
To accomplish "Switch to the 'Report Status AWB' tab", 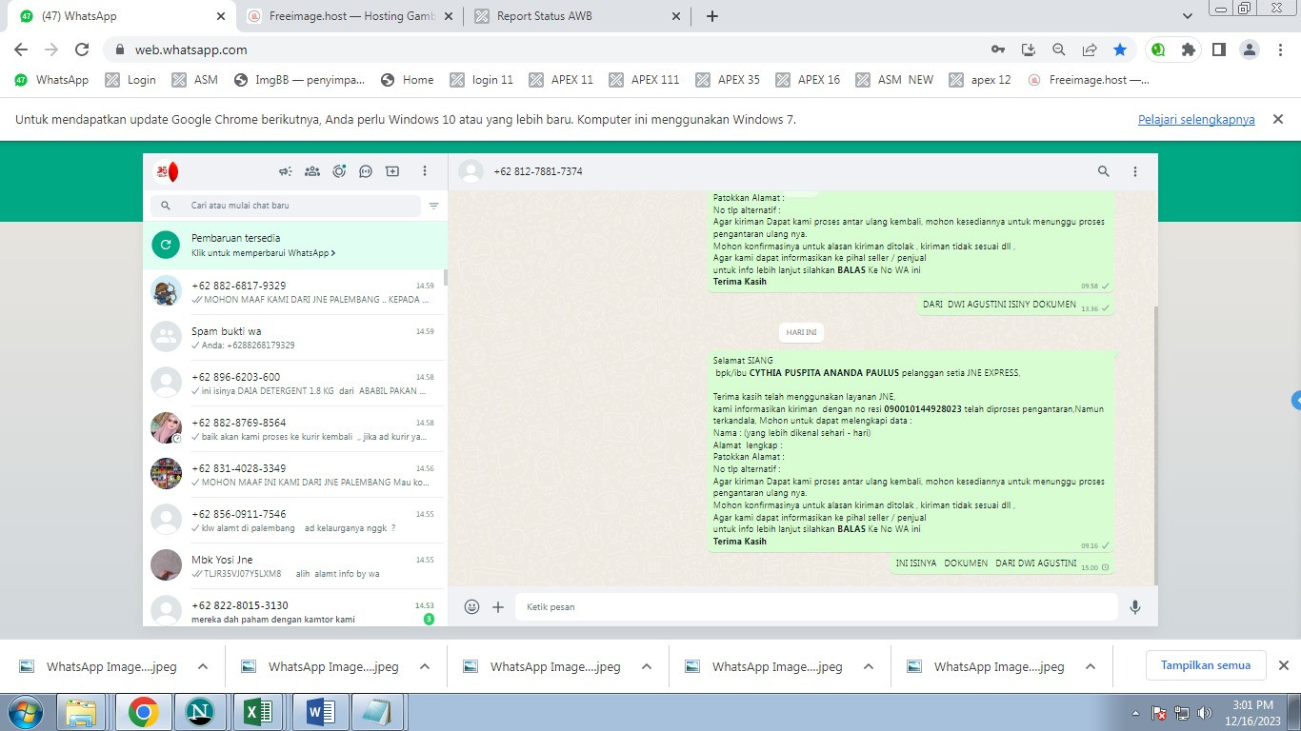I will pyautogui.click(x=576, y=16).
